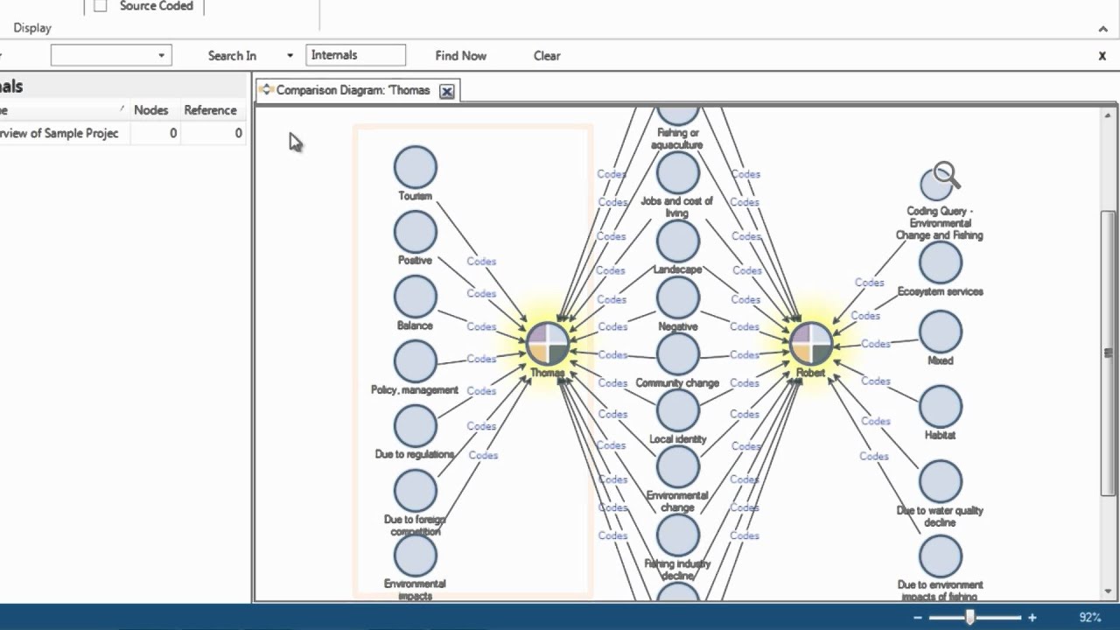Open the Search In dropdown

(x=290, y=56)
